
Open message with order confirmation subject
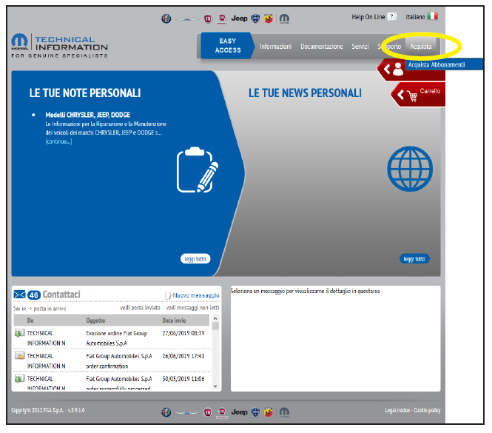[x=119, y=361]
